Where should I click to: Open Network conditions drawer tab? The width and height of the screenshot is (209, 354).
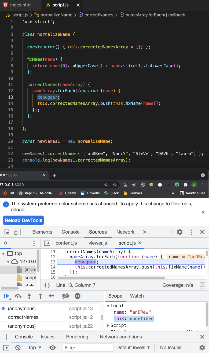tap(121, 337)
